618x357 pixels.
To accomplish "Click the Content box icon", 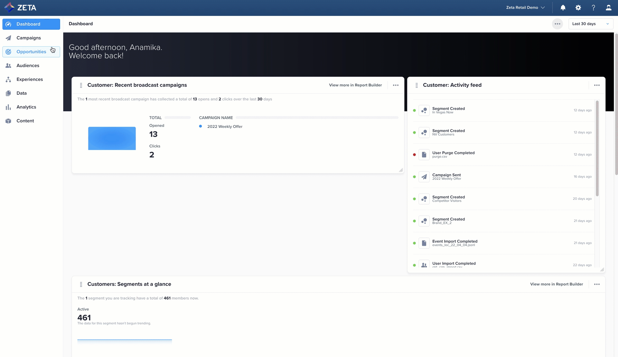I will pos(9,121).
